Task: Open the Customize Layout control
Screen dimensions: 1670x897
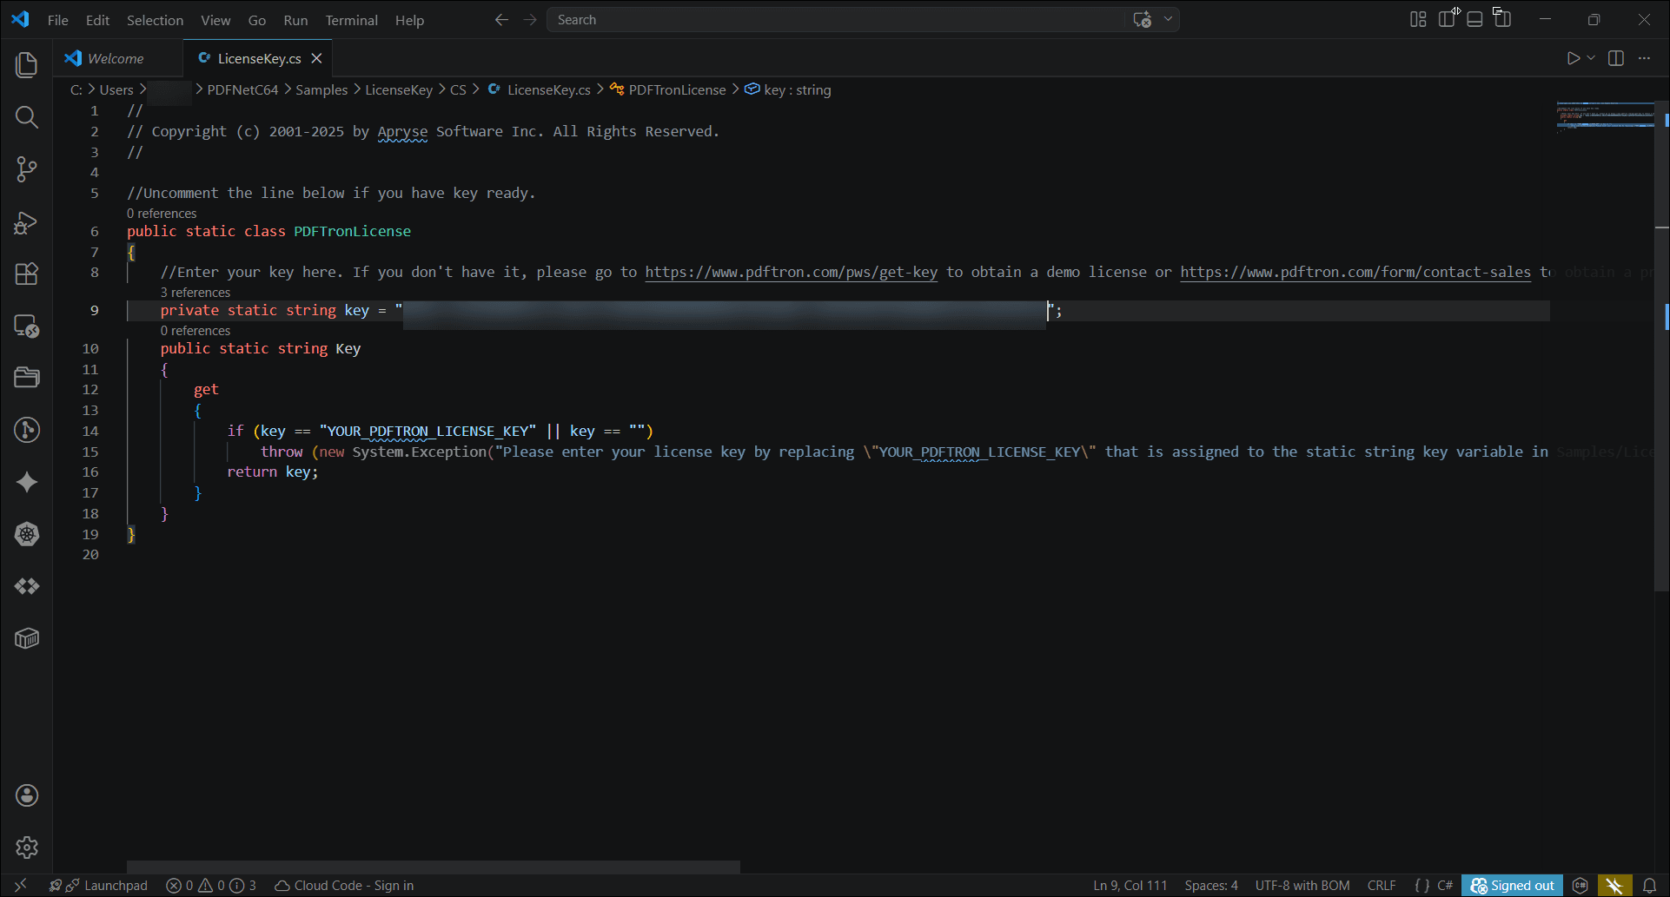Action: [1419, 19]
